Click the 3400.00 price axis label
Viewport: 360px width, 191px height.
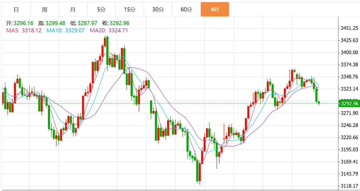pyautogui.click(x=349, y=53)
